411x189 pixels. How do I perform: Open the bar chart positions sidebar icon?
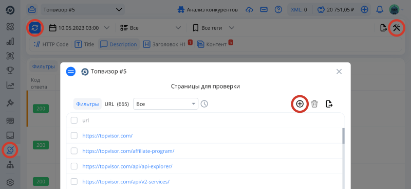(x=10, y=41)
